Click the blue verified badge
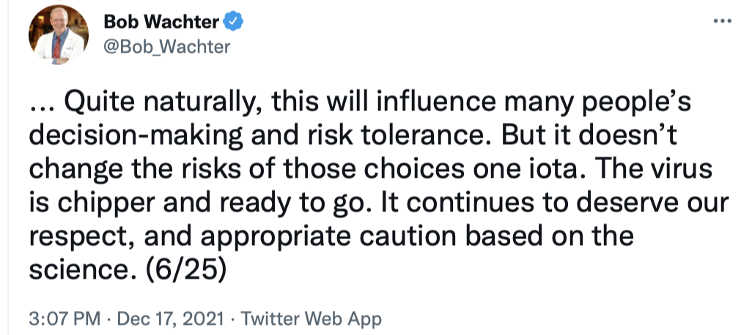 (x=233, y=23)
